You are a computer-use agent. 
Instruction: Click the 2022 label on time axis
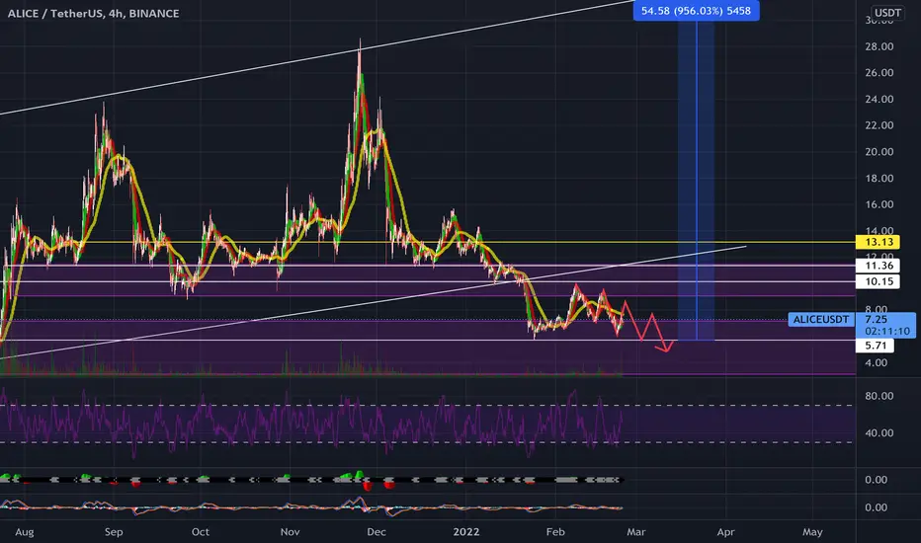tap(465, 532)
